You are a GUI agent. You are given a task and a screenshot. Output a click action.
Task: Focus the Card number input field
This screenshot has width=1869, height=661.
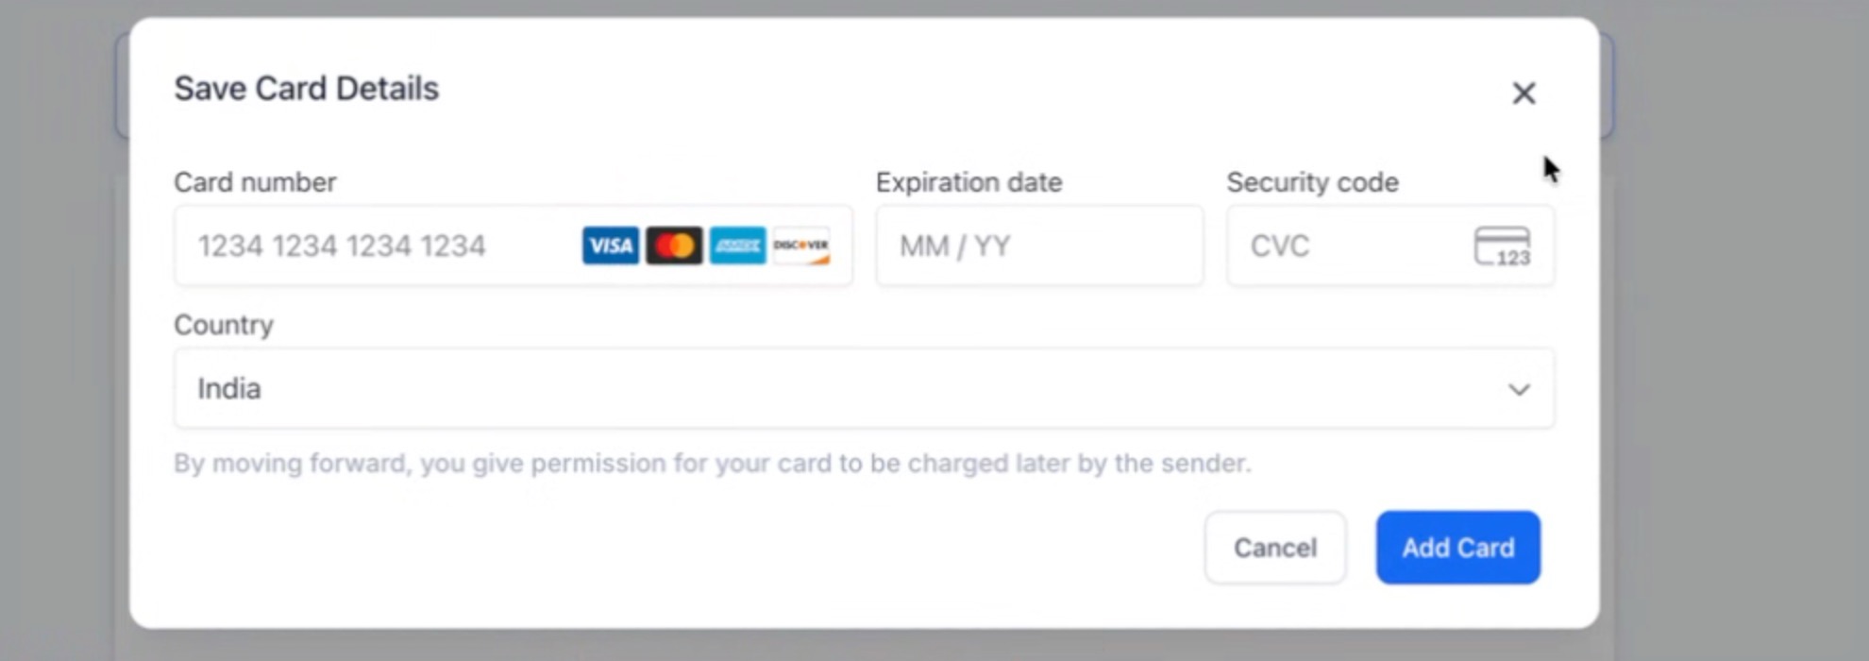pos(378,246)
